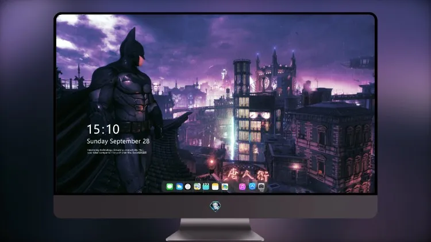Launch the pink Music app in dock
Screen dimensions: 431x242
point(242,186)
